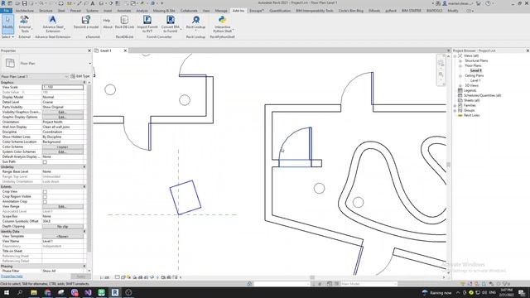The width and height of the screenshot is (530, 298).
Task: Launch Interactive Python Shell
Action: click(x=222, y=24)
